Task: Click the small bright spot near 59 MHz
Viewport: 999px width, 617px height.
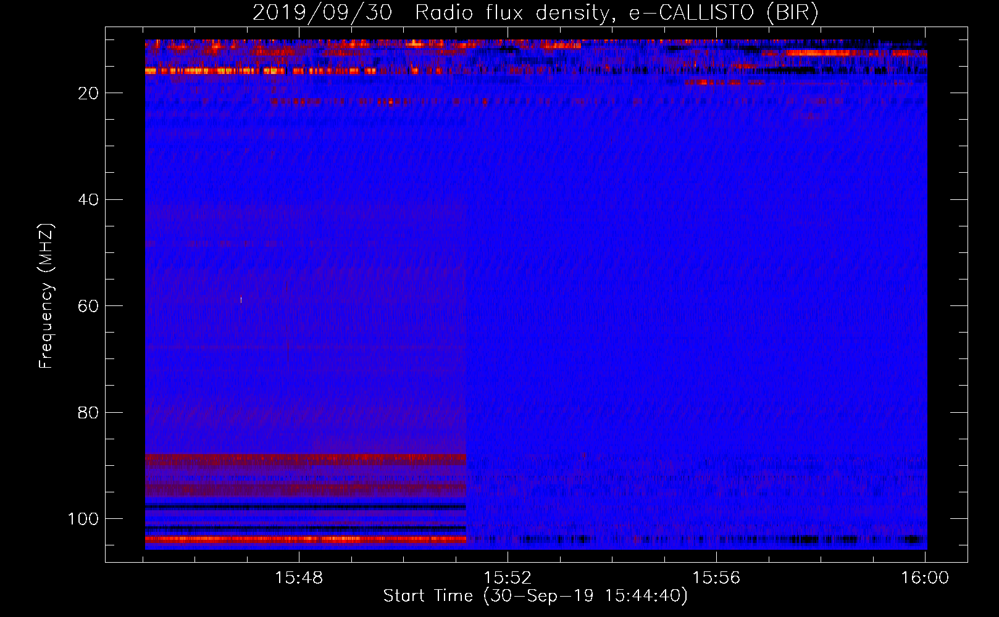Action: tap(241, 300)
